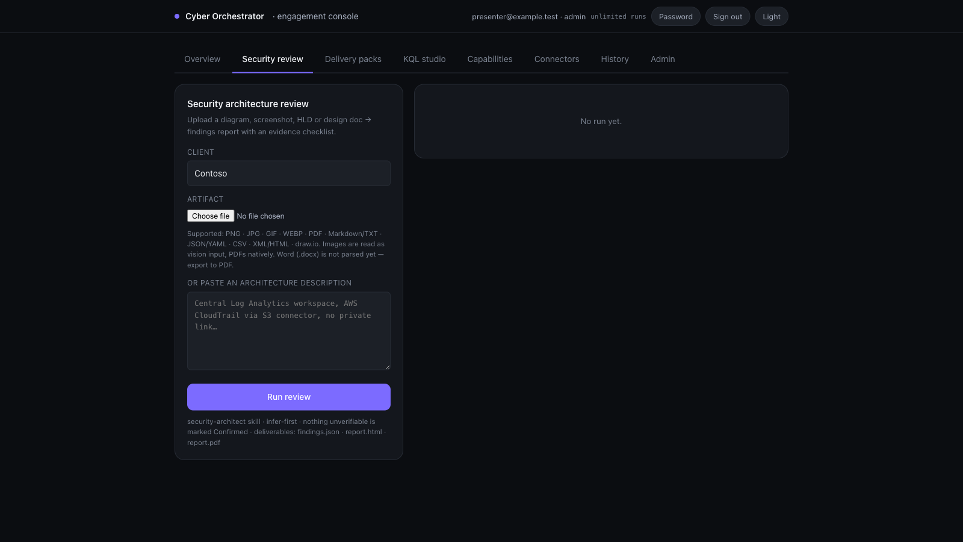The width and height of the screenshot is (963, 542).
Task: Click the CLIENT label
Action: tap(200, 152)
